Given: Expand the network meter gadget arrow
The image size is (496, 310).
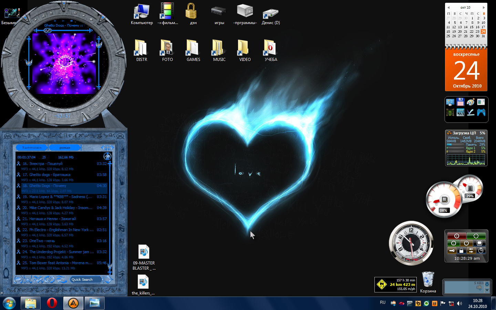Looking at the screenshot, I should click(x=487, y=290).
